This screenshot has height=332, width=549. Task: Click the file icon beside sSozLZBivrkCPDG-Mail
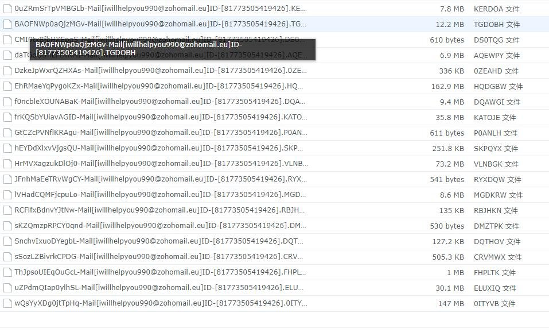point(7,257)
